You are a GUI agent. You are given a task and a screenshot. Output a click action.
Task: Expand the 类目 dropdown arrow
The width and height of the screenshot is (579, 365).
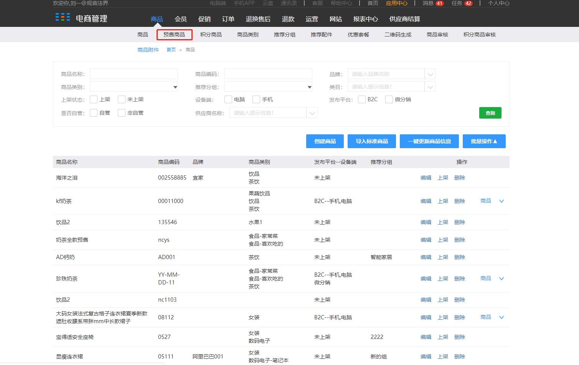pos(430,87)
